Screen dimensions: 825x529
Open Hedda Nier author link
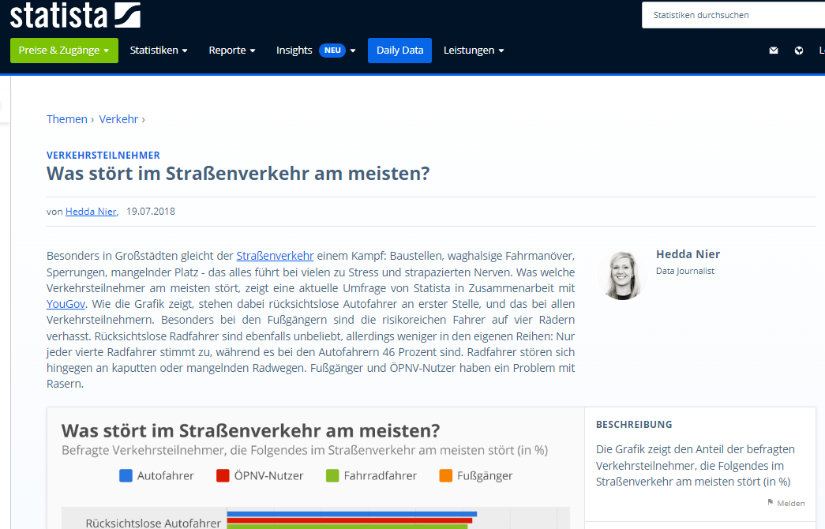coord(91,212)
